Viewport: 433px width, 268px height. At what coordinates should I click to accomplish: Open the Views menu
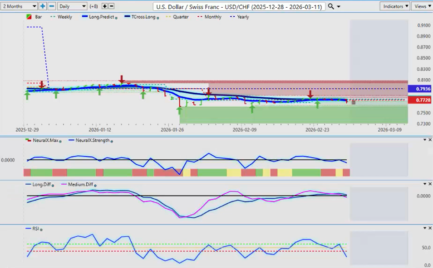tap(422, 6)
